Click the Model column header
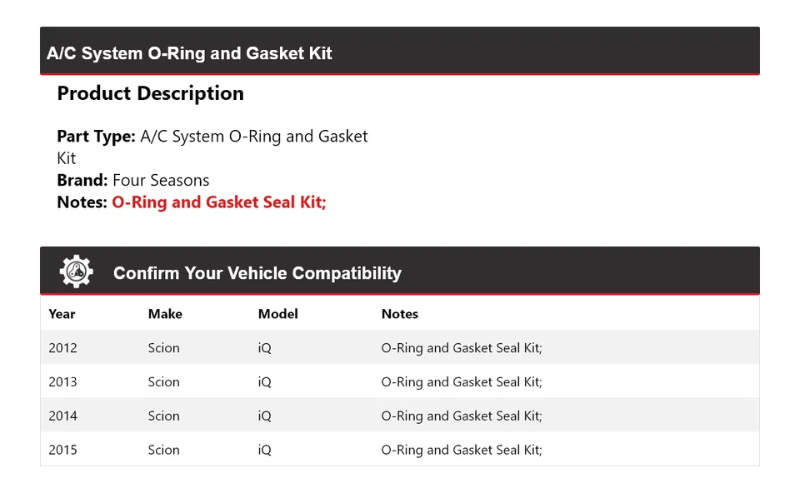Screen dimensions: 800x493 [x=277, y=314]
